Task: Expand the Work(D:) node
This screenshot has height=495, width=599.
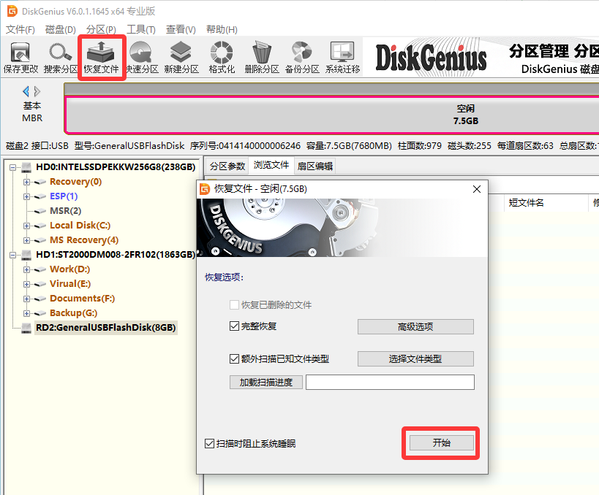Action: click(26, 269)
